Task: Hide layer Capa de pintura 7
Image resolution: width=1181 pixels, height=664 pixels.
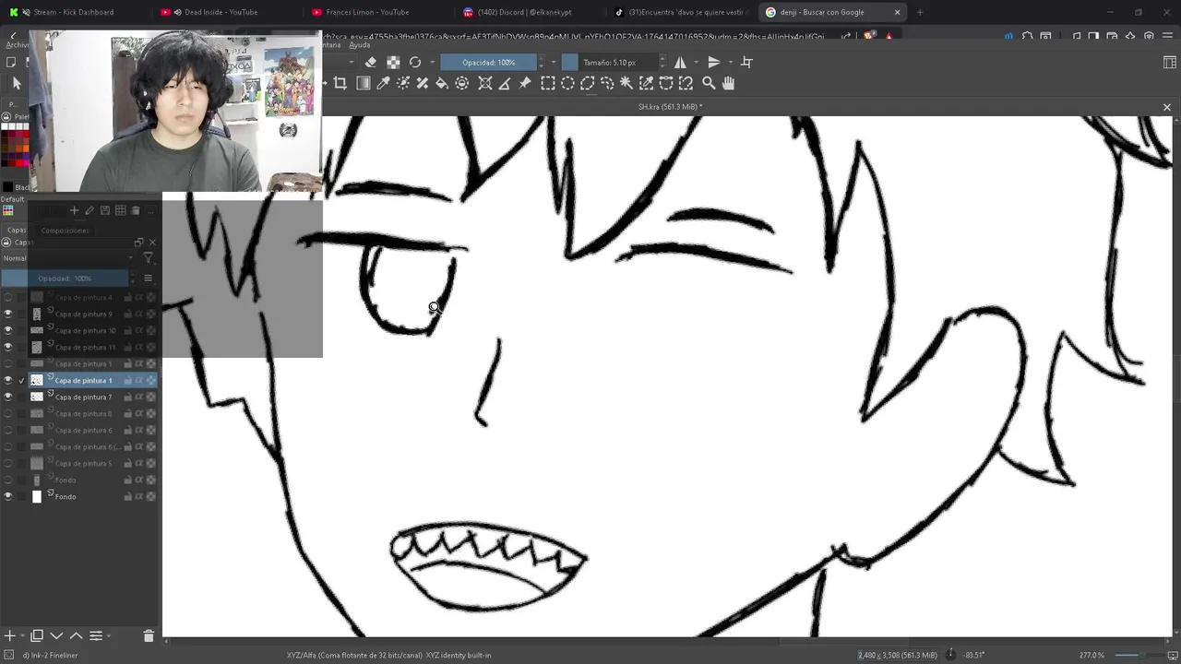Action: point(8,397)
